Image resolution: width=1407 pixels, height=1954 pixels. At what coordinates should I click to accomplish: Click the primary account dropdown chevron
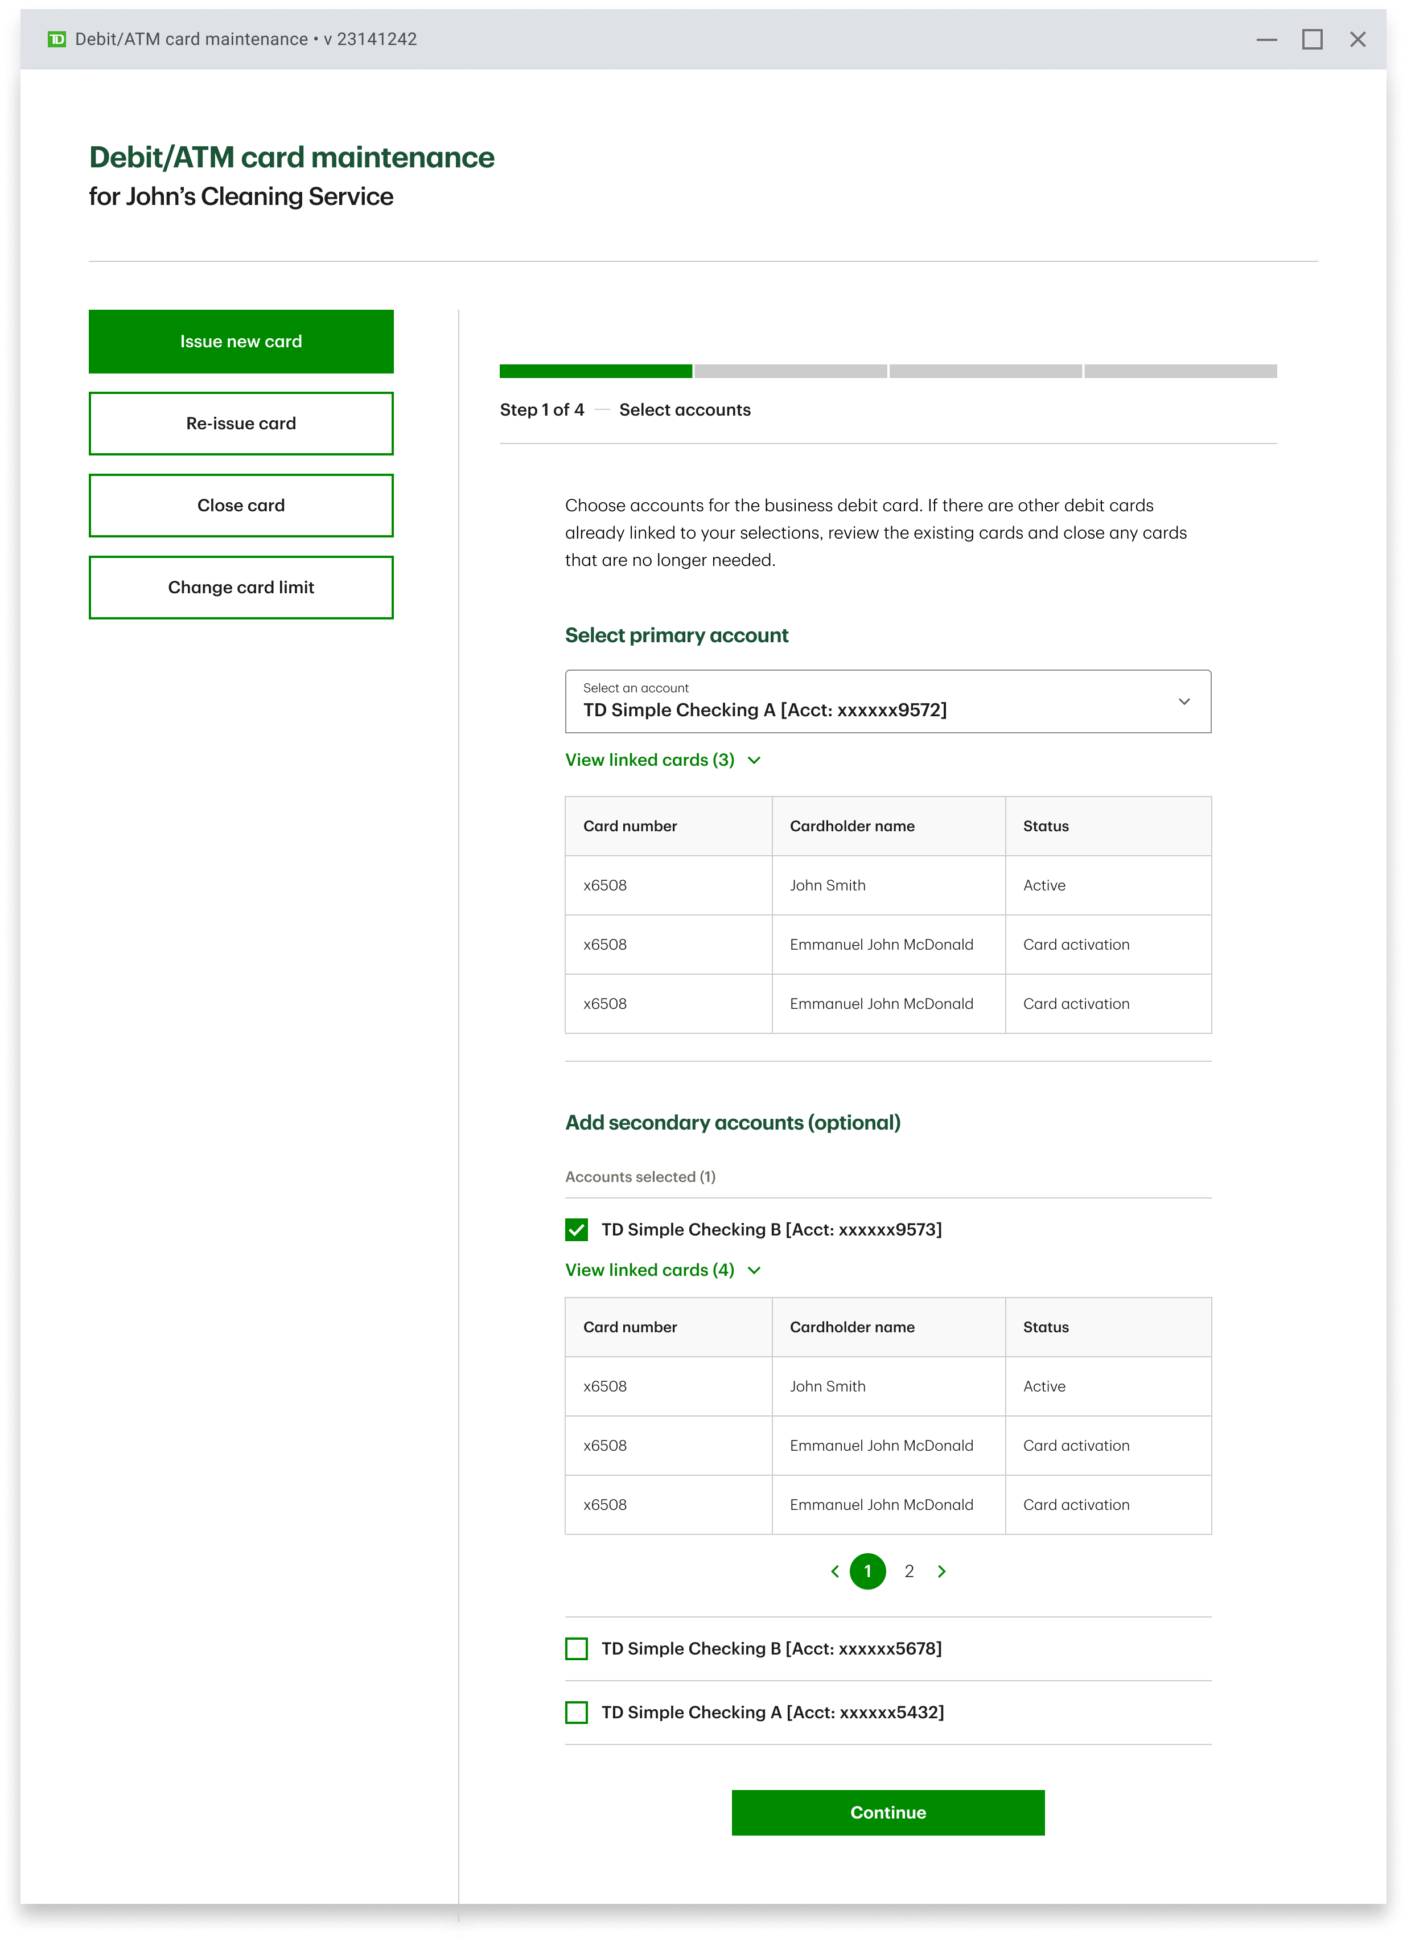click(x=1184, y=701)
